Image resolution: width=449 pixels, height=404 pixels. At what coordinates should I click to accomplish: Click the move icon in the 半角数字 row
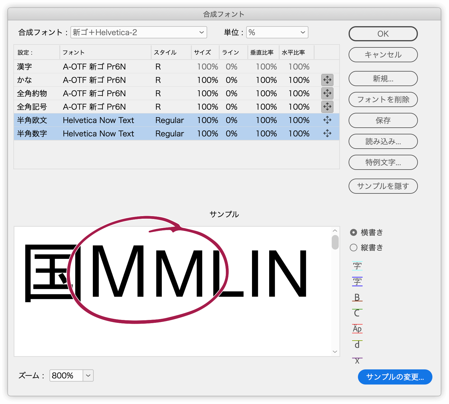[327, 133]
